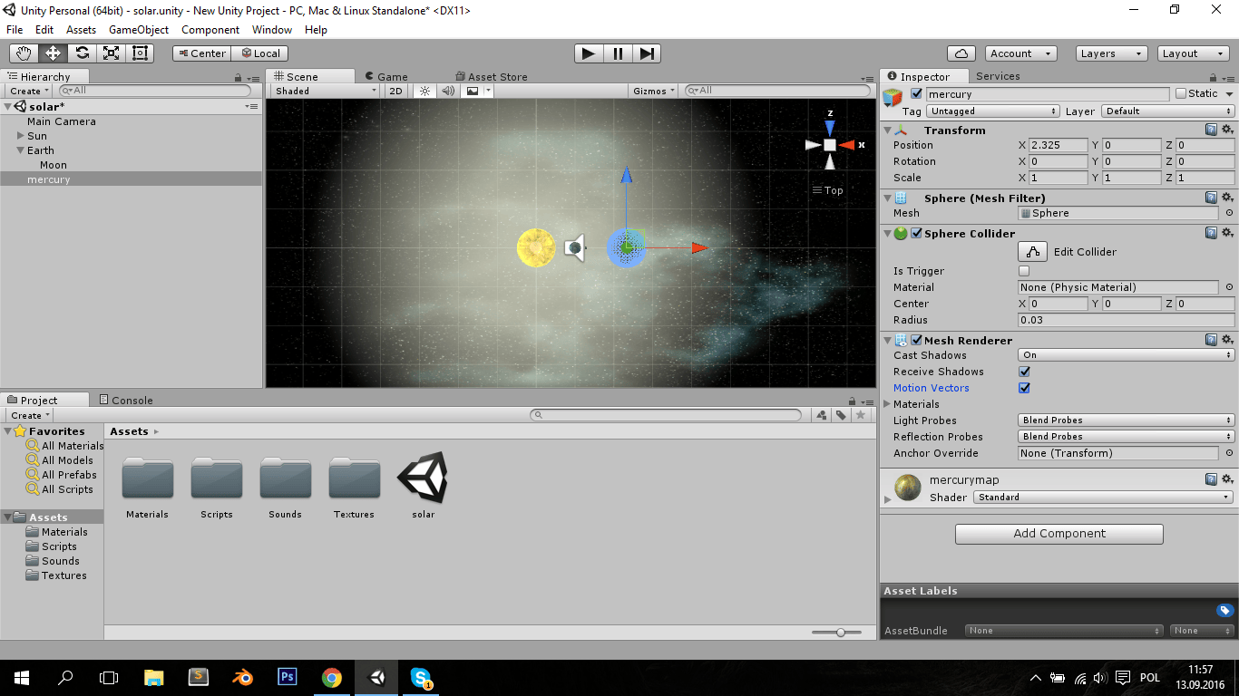This screenshot has height=696, width=1239.
Task: Open Photoshop from the taskbar
Action: coord(287,677)
